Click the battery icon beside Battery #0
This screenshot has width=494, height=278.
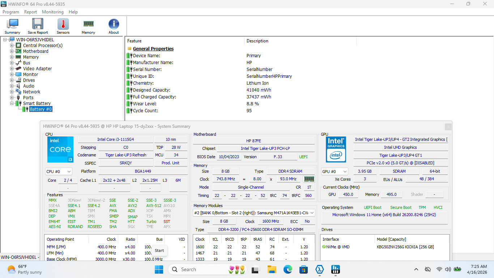(x=25, y=109)
